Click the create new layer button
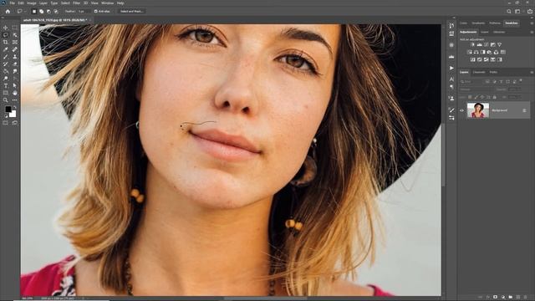The image size is (535, 301). 518,298
